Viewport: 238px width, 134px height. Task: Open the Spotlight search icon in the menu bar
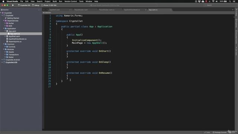230,1
